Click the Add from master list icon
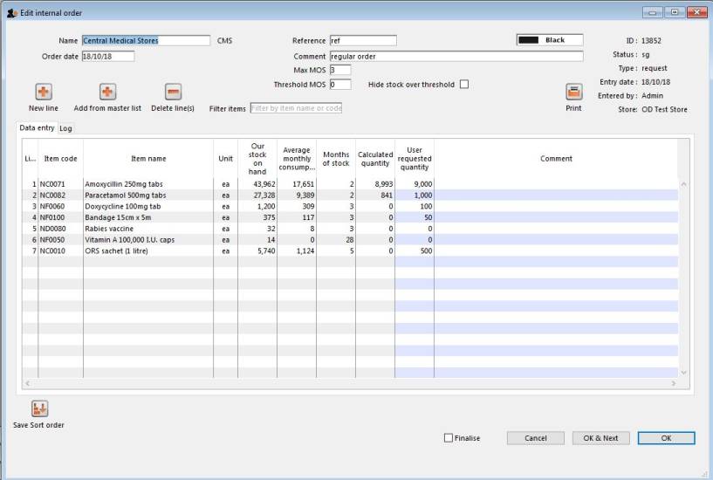 click(x=107, y=93)
